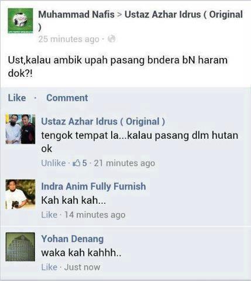Click Indra Anim Fully Furnish name
This screenshot has height=281, width=251.
pos(94,186)
